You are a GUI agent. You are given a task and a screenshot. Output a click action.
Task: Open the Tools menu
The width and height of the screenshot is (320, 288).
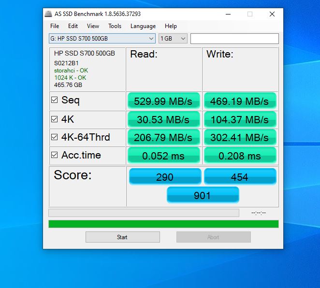point(115,26)
